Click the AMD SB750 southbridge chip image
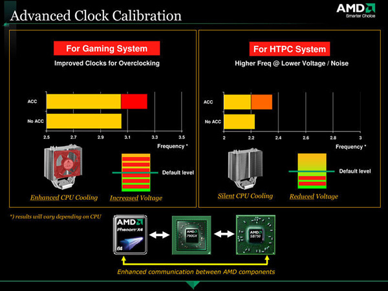Image resolution: width=388 pixels, height=291 pixels. [x=255, y=235]
